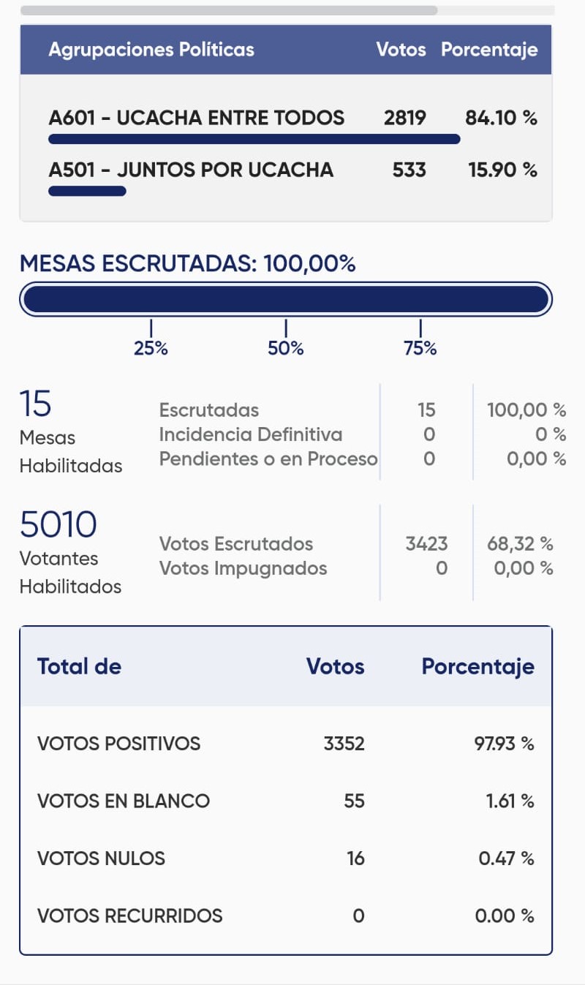Click the JUNTOS POR UCACHA vote bar
Image resolution: width=585 pixels, height=985 pixels.
pos(87,192)
